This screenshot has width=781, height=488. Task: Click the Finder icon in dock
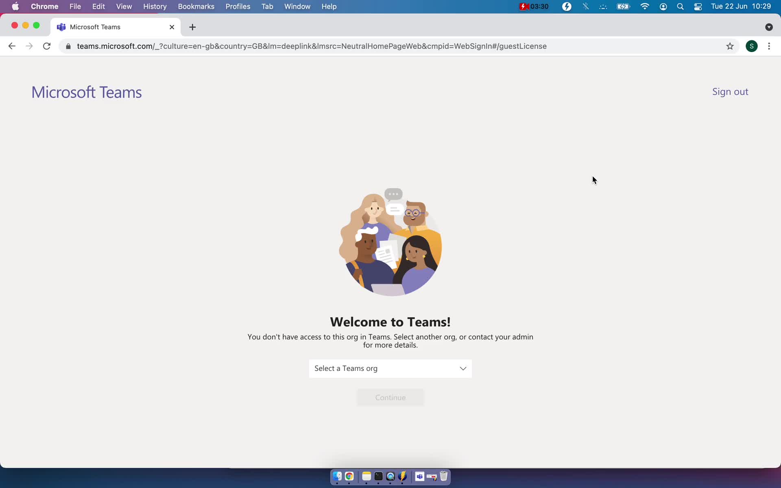337,476
